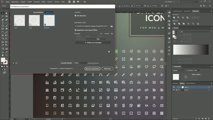Click the export path input field
The image size is (213, 120).
pos(92,26)
